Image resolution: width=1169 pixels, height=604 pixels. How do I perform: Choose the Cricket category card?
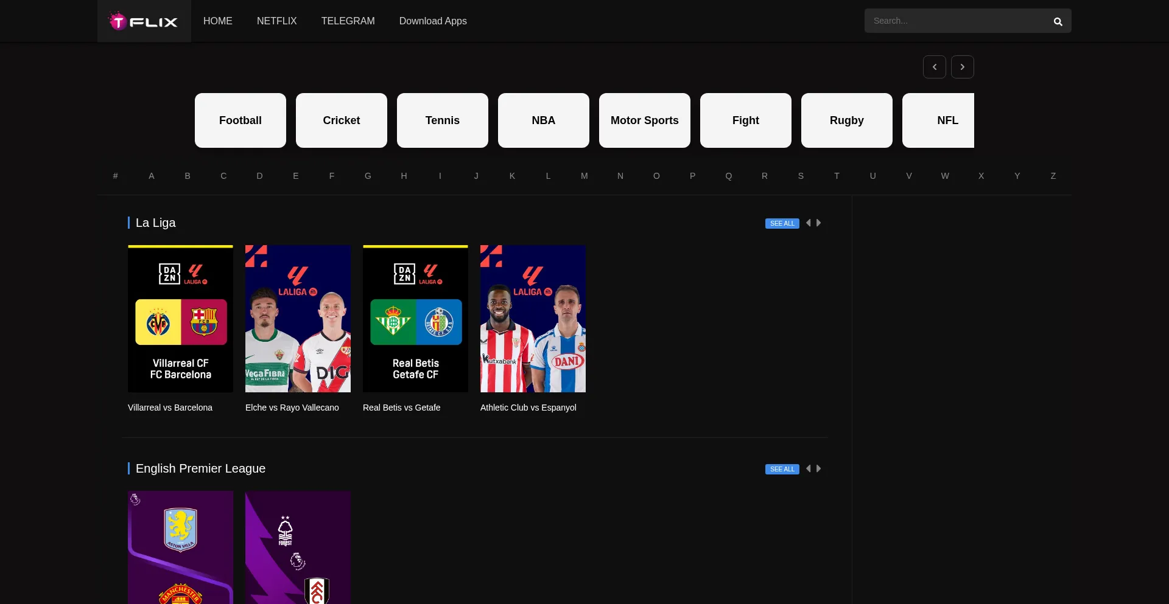(x=342, y=120)
